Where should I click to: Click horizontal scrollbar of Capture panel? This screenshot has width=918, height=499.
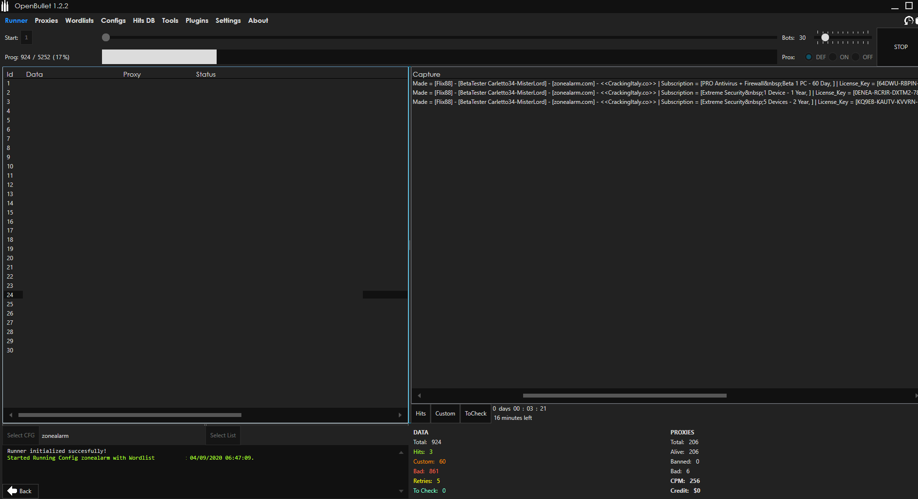click(625, 396)
